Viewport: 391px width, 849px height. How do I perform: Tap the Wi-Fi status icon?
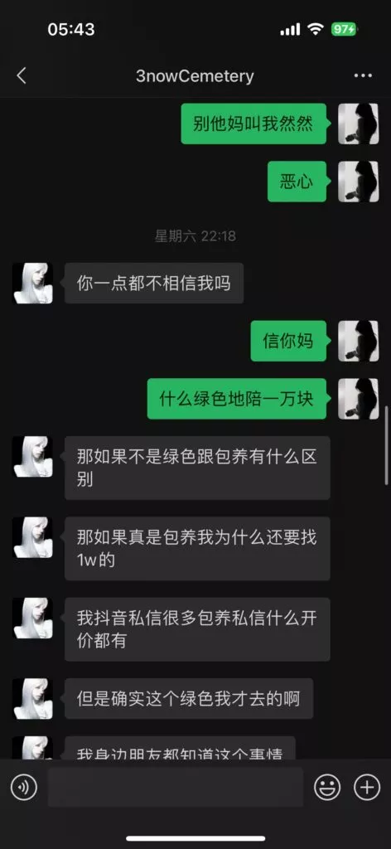316,29
